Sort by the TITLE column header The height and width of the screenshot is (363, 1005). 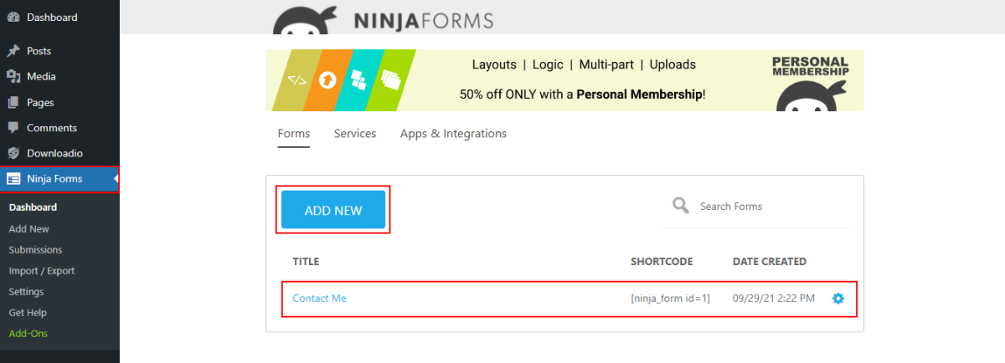tap(306, 262)
